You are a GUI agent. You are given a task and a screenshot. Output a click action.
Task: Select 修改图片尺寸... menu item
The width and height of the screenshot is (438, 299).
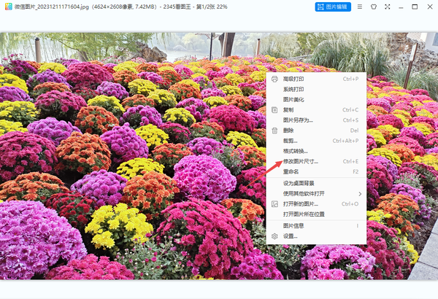point(300,161)
